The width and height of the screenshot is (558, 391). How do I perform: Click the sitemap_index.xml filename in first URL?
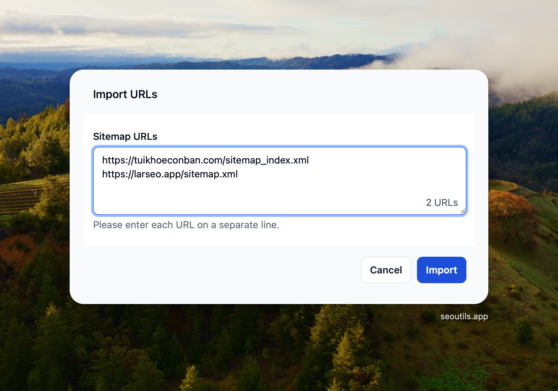tap(267, 160)
